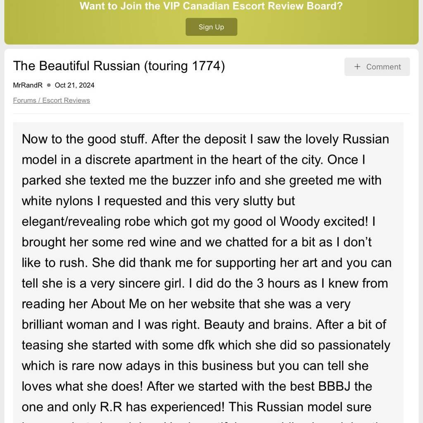The width and height of the screenshot is (423, 423).
Task: Click the Sign Up button
Action: click(x=211, y=27)
